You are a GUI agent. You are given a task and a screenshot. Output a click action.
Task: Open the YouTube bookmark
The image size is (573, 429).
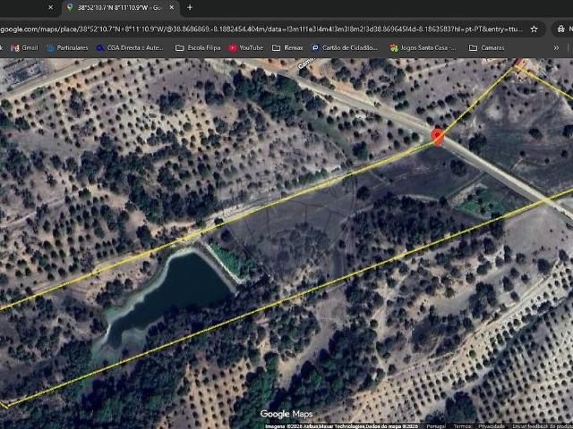coord(246,47)
